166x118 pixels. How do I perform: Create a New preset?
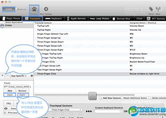pyautogui.click(x=10, y=91)
